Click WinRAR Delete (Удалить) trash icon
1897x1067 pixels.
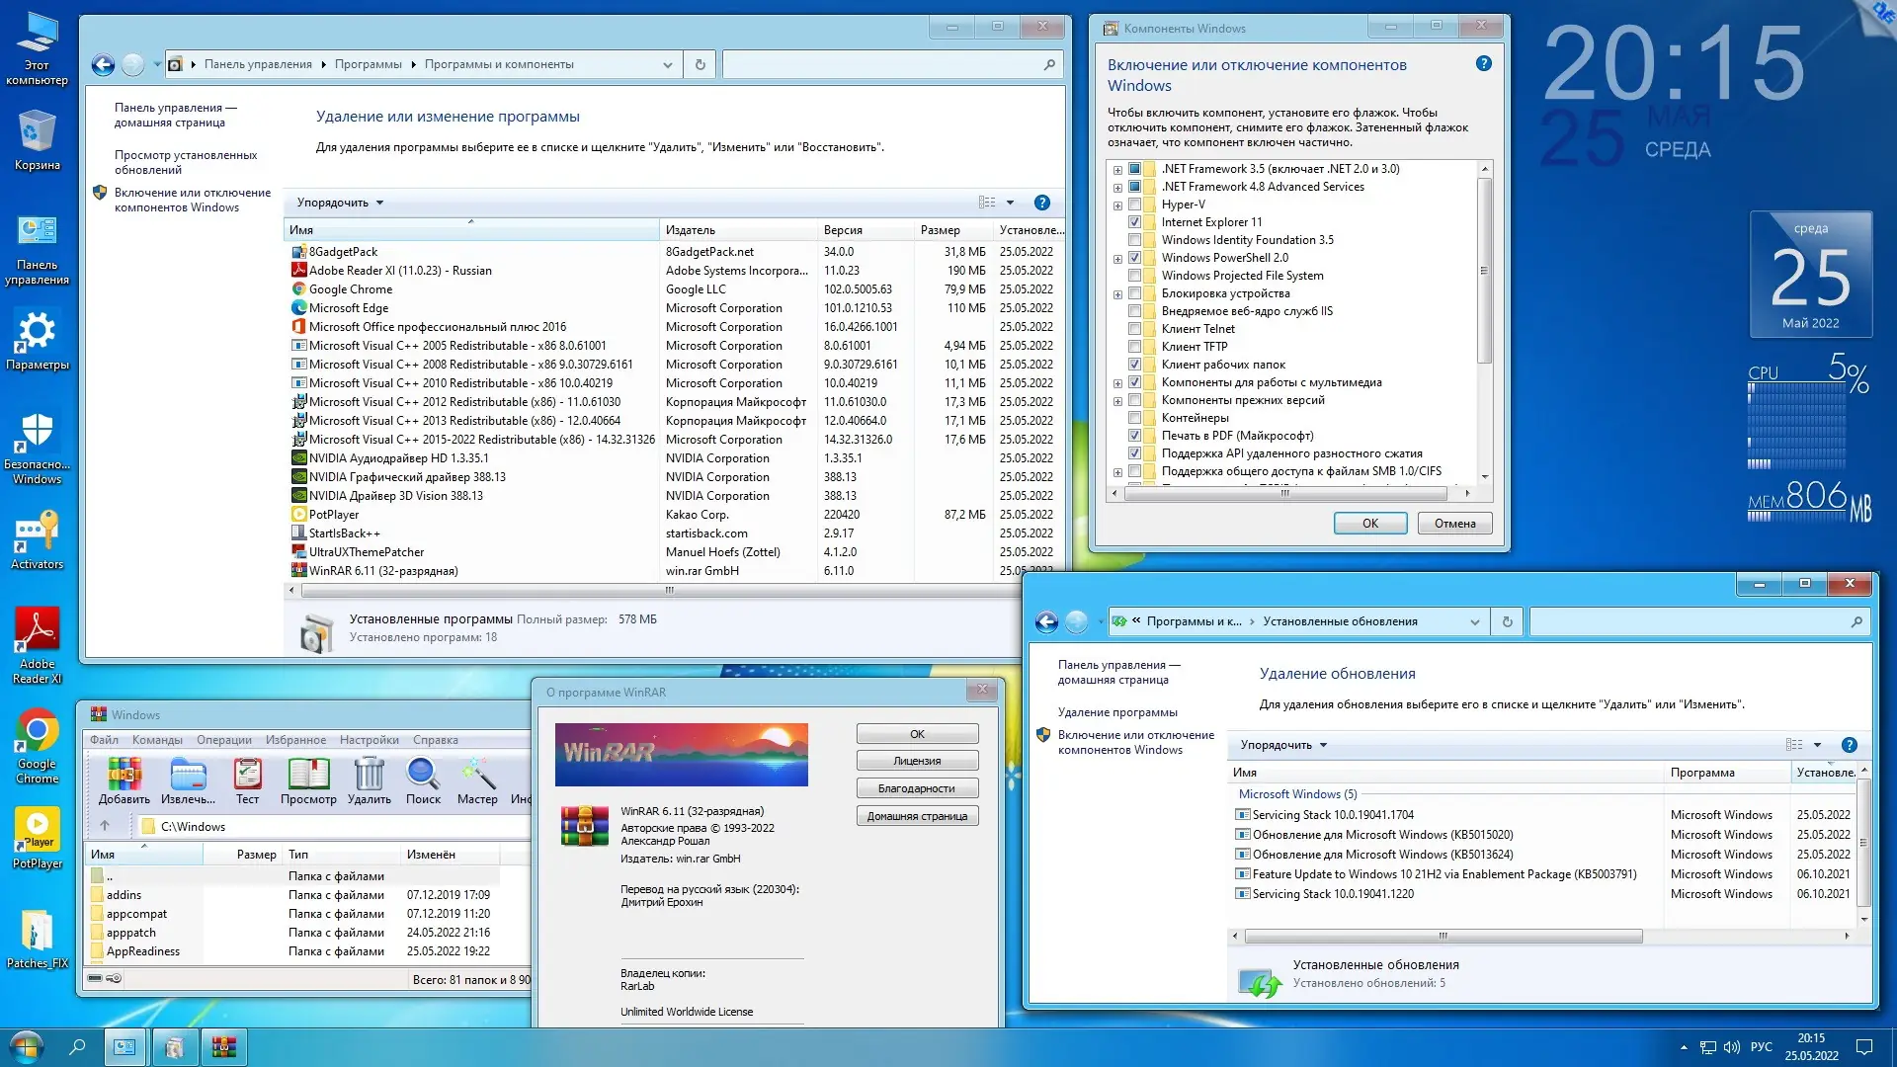click(x=369, y=776)
